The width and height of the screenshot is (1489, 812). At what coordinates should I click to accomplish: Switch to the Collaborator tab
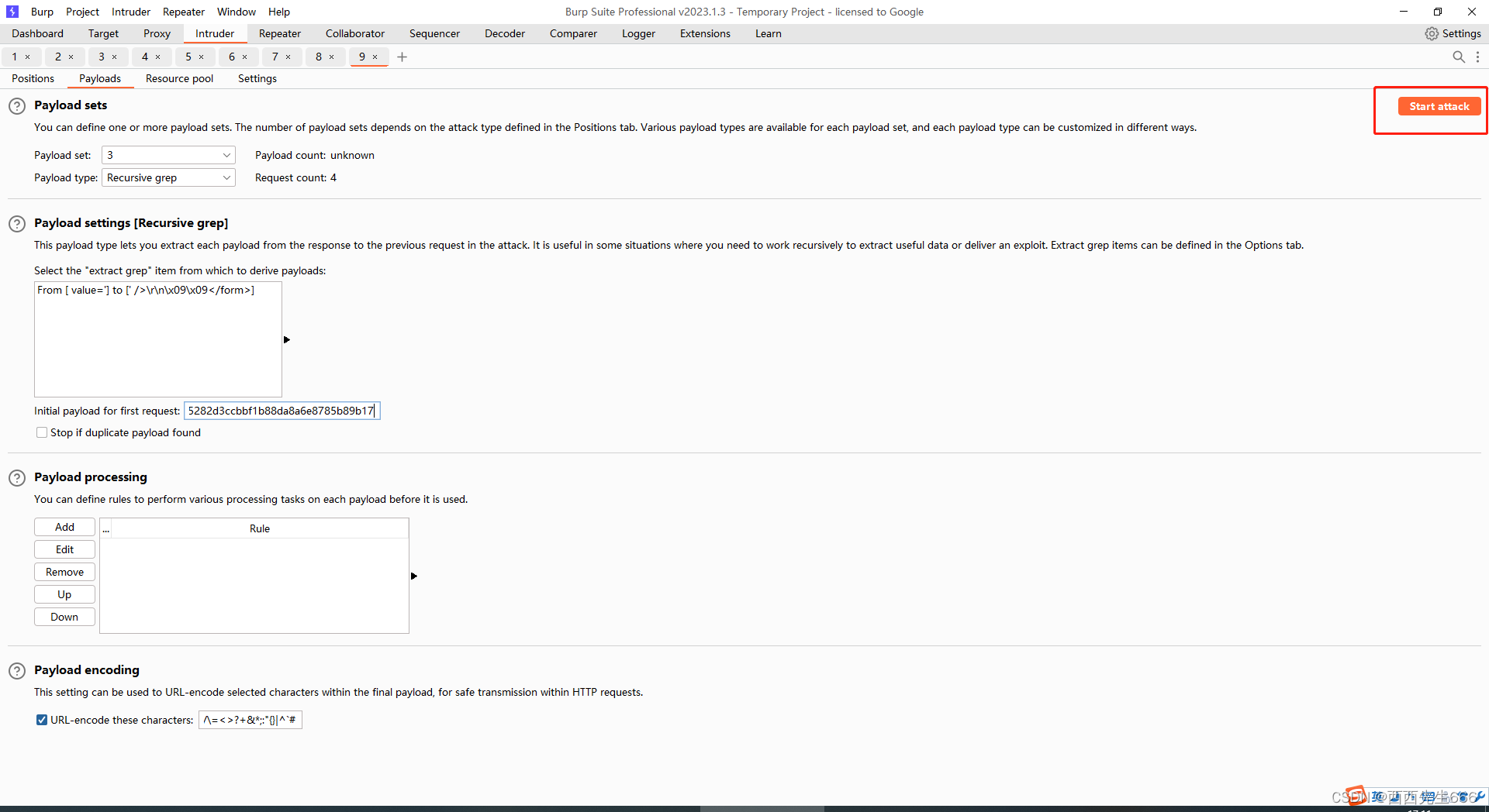click(355, 33)
